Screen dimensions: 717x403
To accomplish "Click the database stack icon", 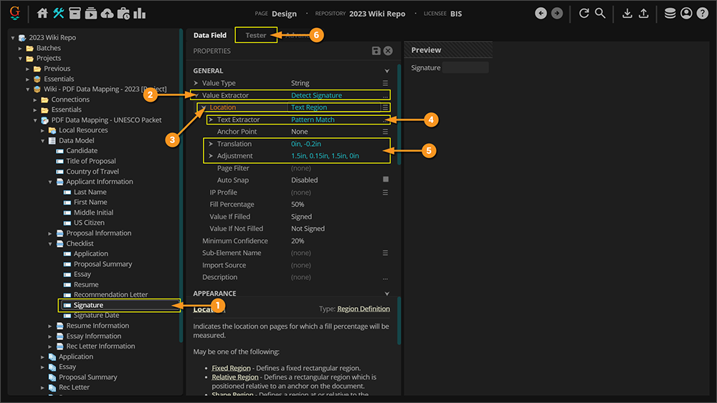I will (670, 14).
